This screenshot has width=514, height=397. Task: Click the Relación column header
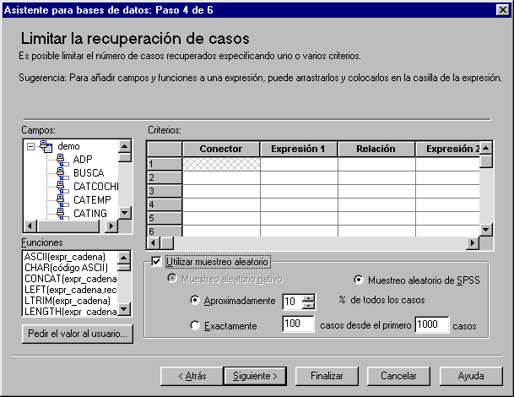coord(376,149)
